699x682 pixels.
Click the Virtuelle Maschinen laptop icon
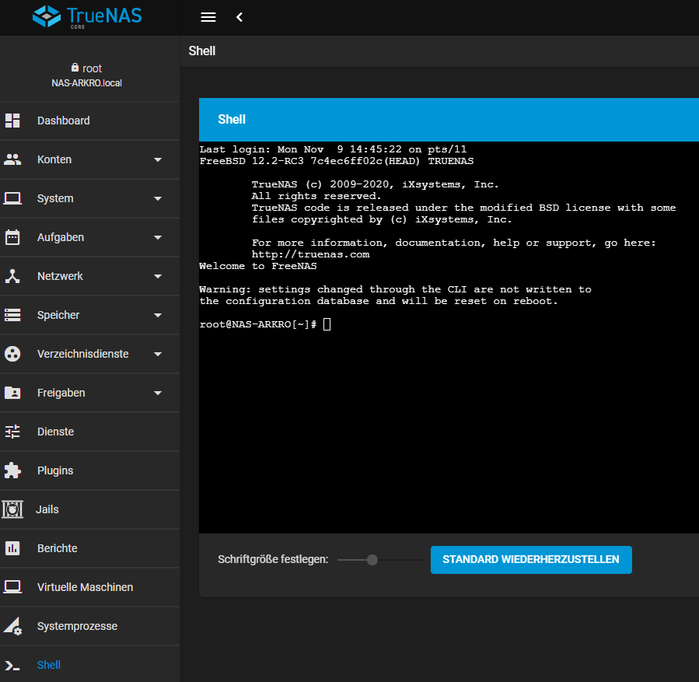pos(12,587)
